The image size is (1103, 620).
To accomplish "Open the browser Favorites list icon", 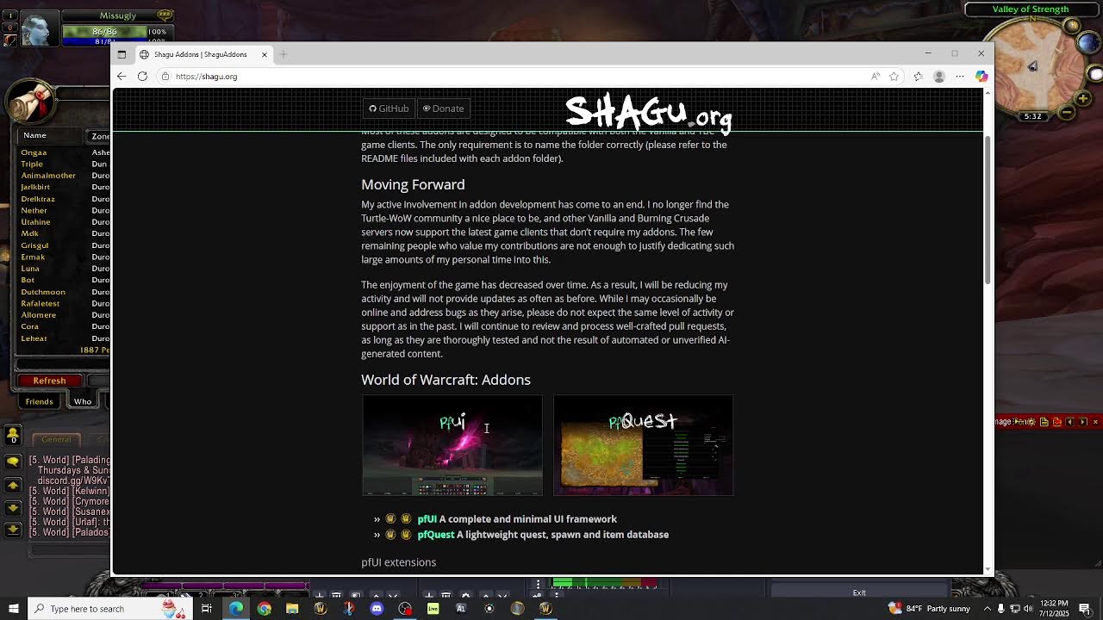I will point(918,77).
